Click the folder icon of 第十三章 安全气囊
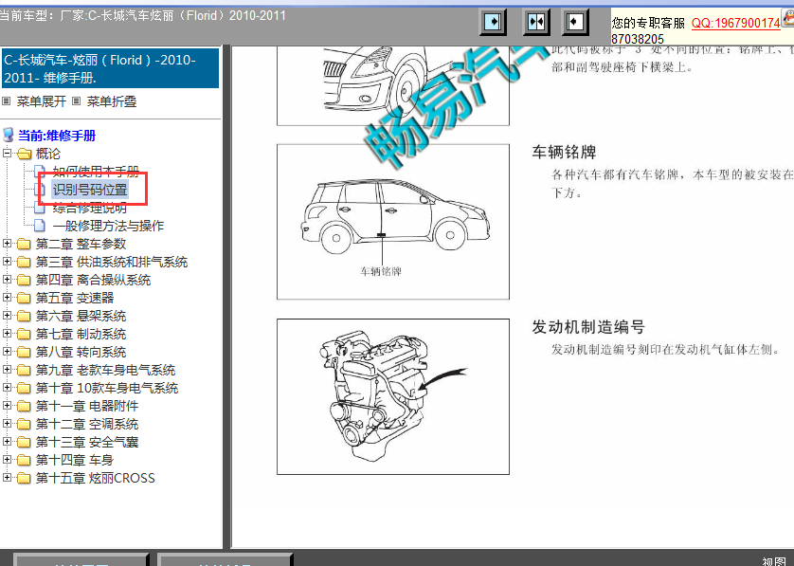The width and height of the screenshot is (794, 566). (x=25, y=442)
